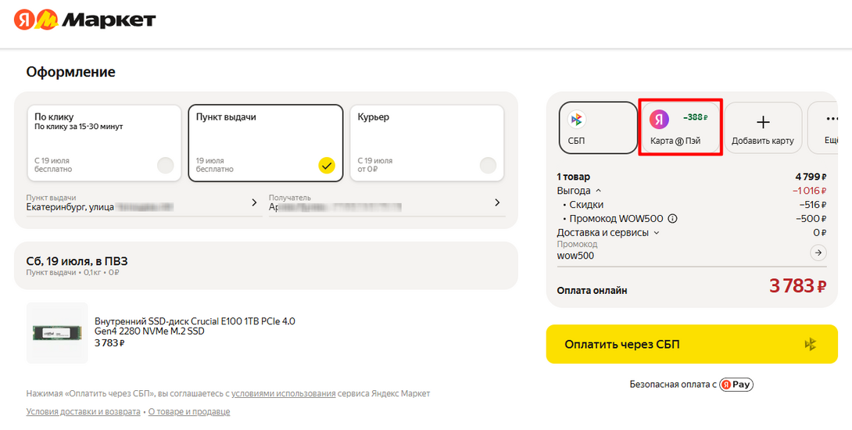The width and height of the screenshot is (852, 430).
Task: Open Crucial E100 1TB product title
Action: 195,325
